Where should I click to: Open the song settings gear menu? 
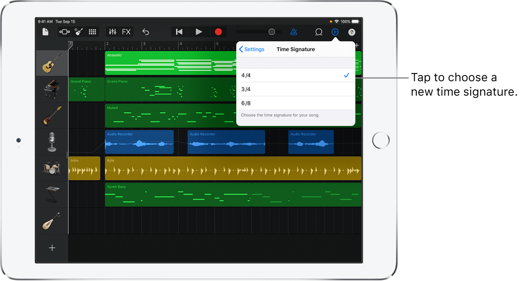point(334,31)
